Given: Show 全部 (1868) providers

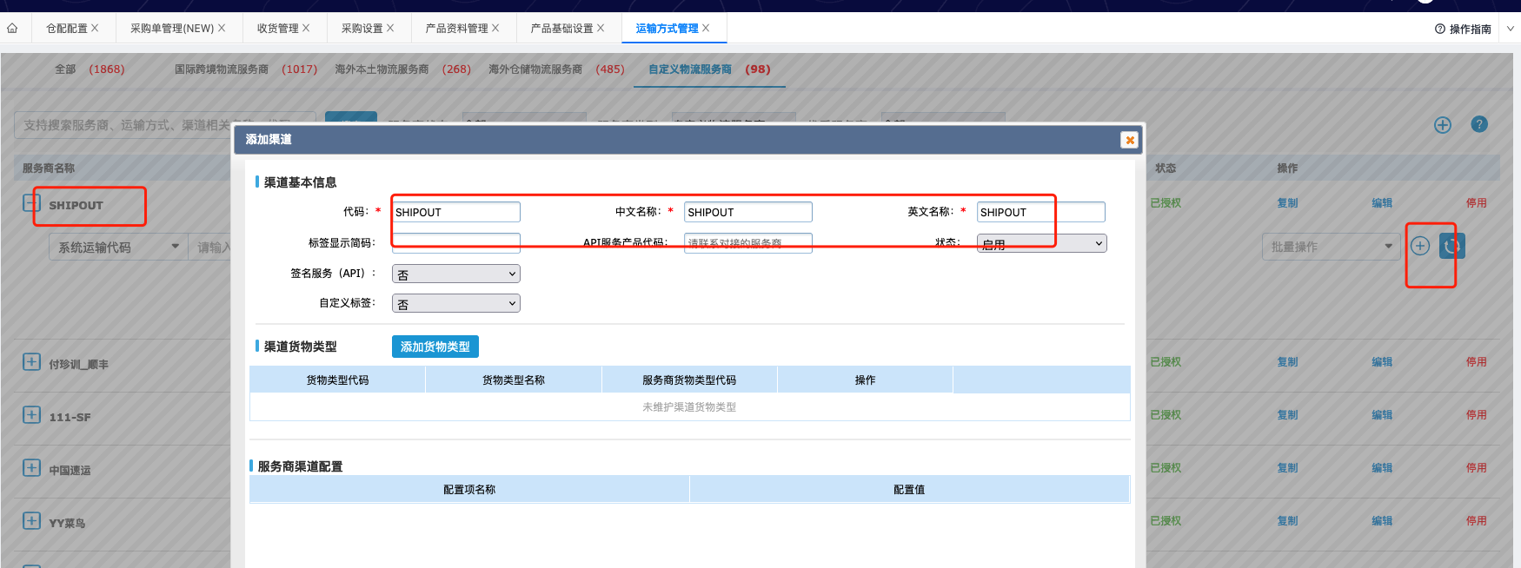Looking at the screenshot, I should (90, 69).
